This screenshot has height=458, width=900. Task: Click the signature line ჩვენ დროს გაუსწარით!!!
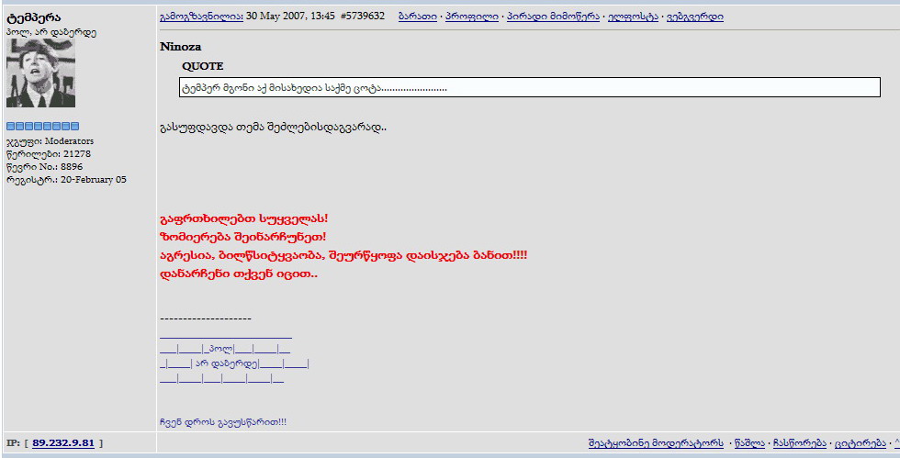tap(222, 422)
